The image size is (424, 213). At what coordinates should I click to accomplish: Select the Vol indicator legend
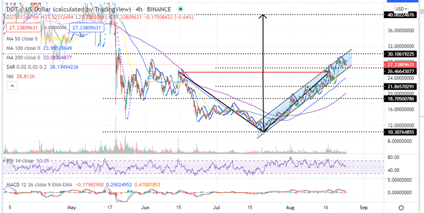click(x=10, y=76)
